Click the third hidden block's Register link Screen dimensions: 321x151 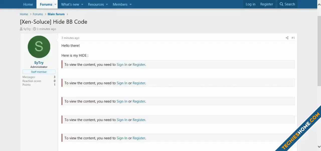(x=139, y=101)
